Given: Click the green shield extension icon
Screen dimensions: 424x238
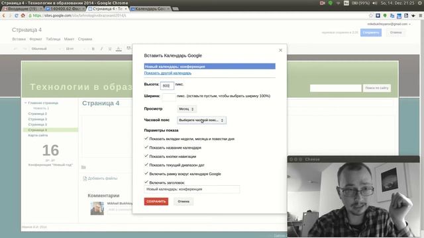Looking at the screenshot, I should [x=385, y=16].
